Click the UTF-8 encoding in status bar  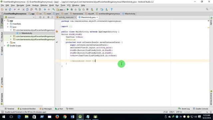tap(179, 112)
